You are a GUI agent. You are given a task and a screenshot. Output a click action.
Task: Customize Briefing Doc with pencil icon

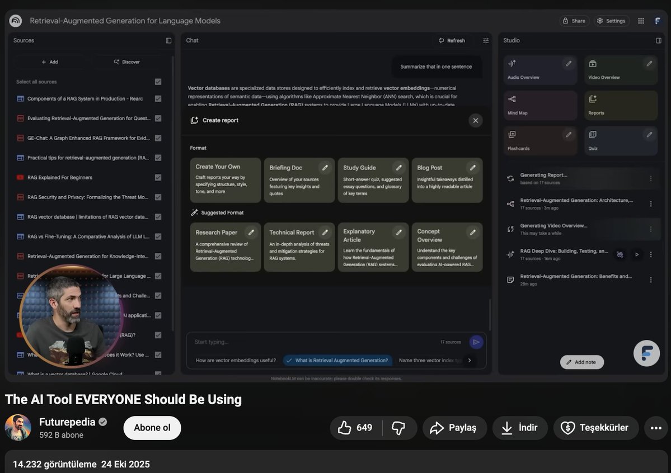(325, 168)
